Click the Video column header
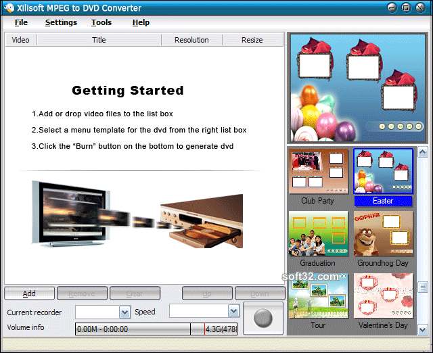This screenshot has height=353, width=433. point(21,40)
